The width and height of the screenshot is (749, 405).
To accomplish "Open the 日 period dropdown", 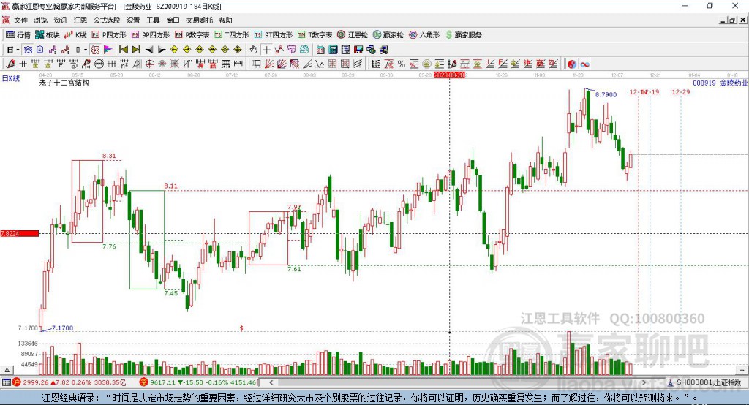I will pyautogui.click(x=12, y=50).
